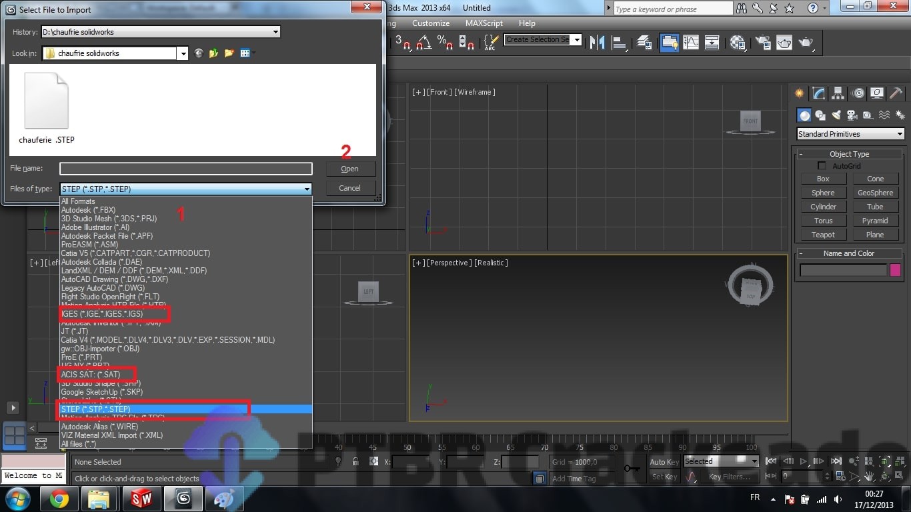Screen dimensions: 911x512
Task: Toggle Auto Key mode
Action: 664,462
